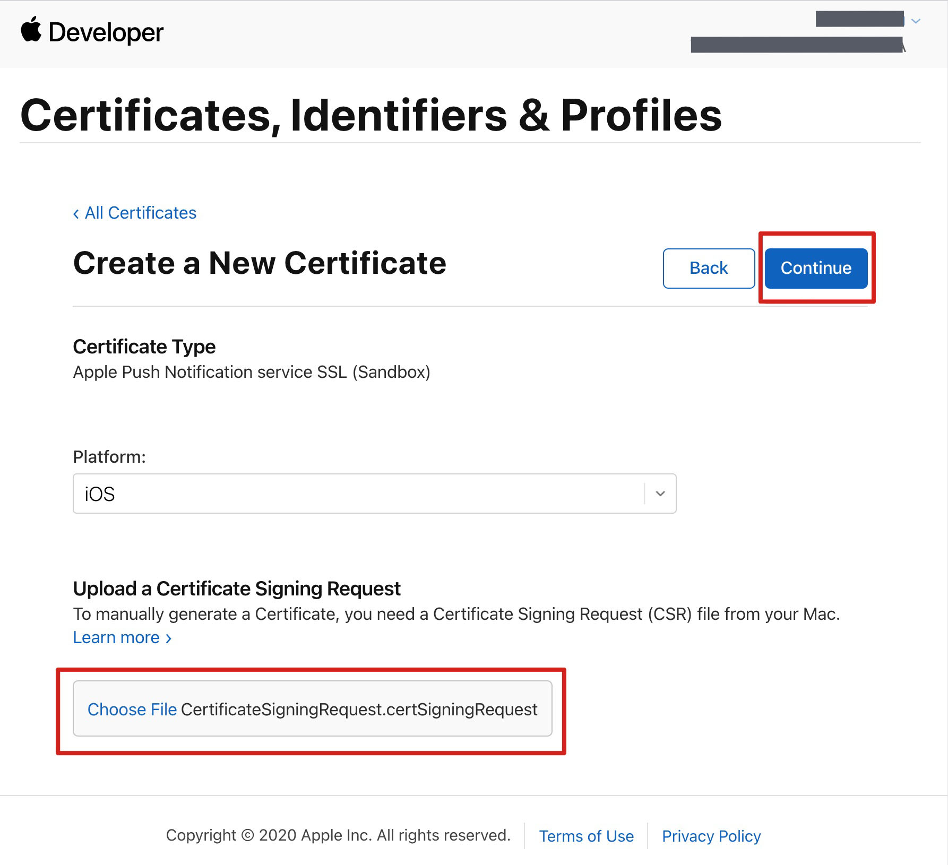
Task: Go back to All Certificates
Action: point(141,213)
